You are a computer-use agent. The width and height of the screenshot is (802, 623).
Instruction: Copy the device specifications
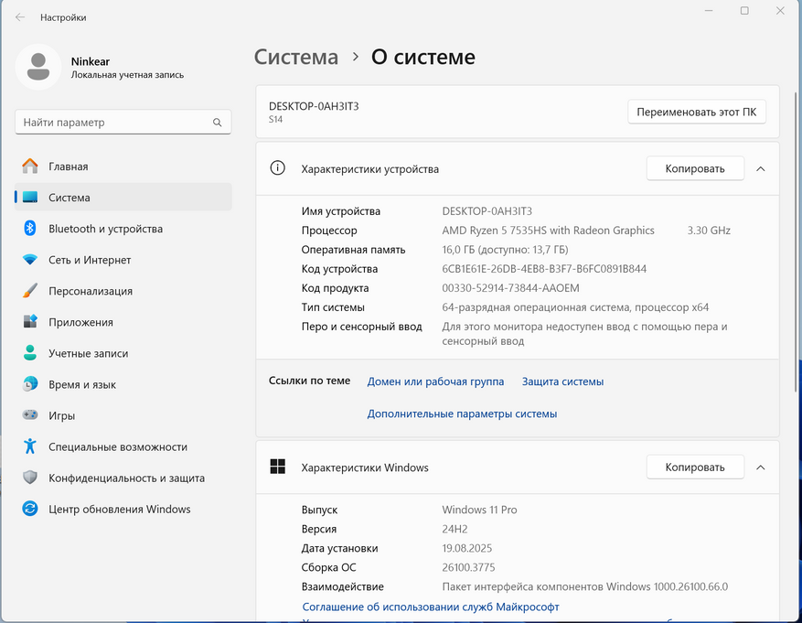click(694, 168)
